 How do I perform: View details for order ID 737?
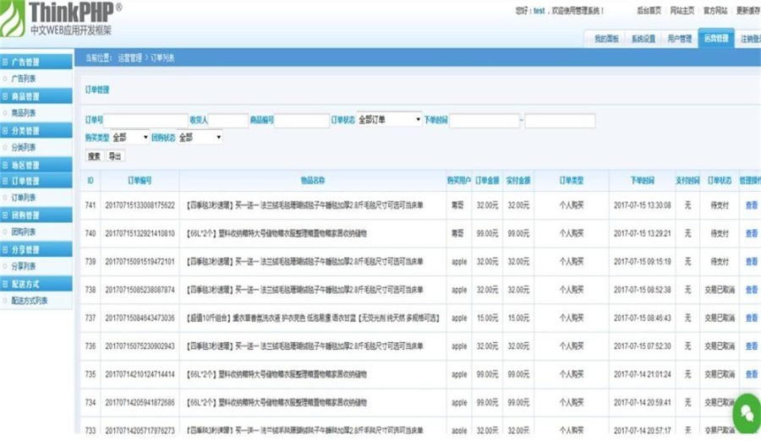point(752,318)
